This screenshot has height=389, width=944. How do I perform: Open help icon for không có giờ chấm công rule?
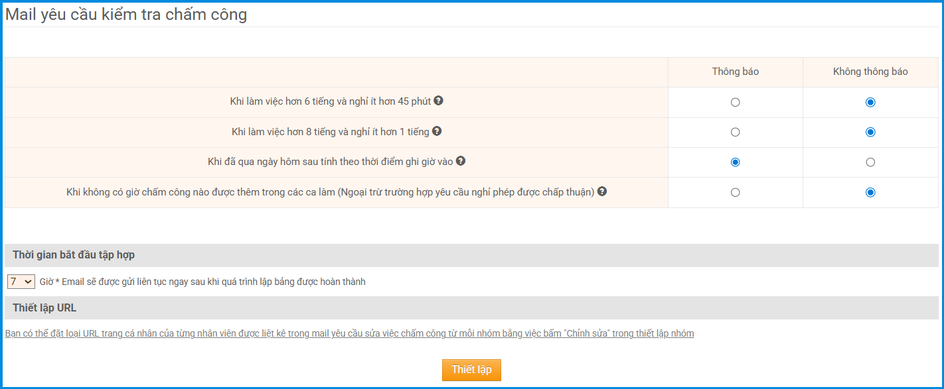click(602, 192)
